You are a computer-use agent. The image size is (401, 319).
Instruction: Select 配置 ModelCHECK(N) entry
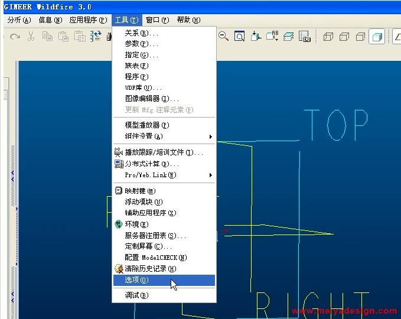click(x=164, y=258)
